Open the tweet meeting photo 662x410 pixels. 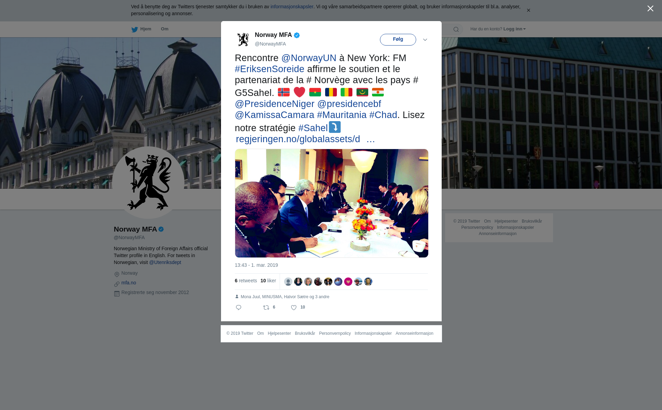(332, 203)
